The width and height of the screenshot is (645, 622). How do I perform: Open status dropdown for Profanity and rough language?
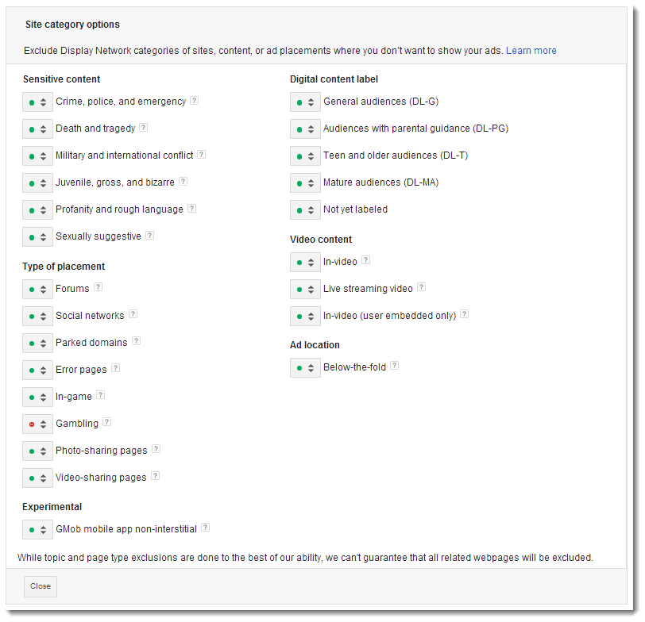click(x=37, y=210)
